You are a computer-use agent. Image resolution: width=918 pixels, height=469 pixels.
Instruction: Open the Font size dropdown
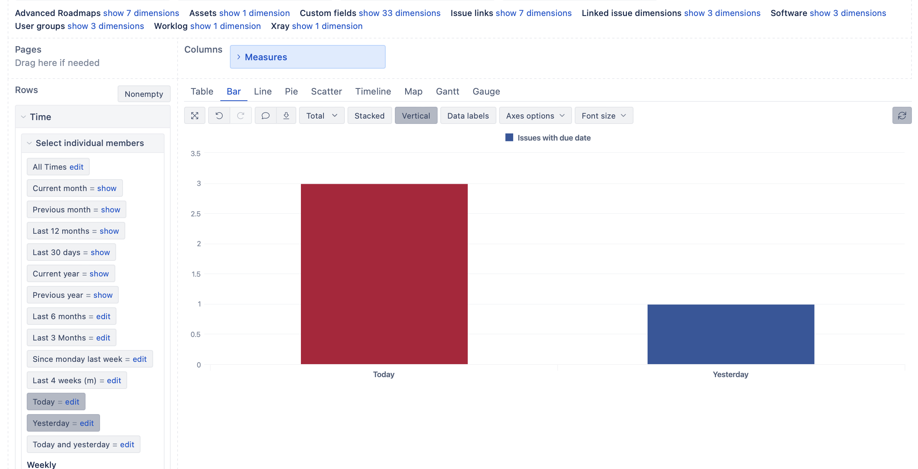pos(604,116)
